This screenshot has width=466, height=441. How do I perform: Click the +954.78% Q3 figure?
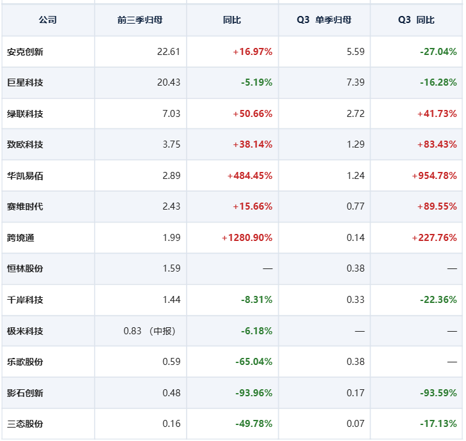pos(435,176)
